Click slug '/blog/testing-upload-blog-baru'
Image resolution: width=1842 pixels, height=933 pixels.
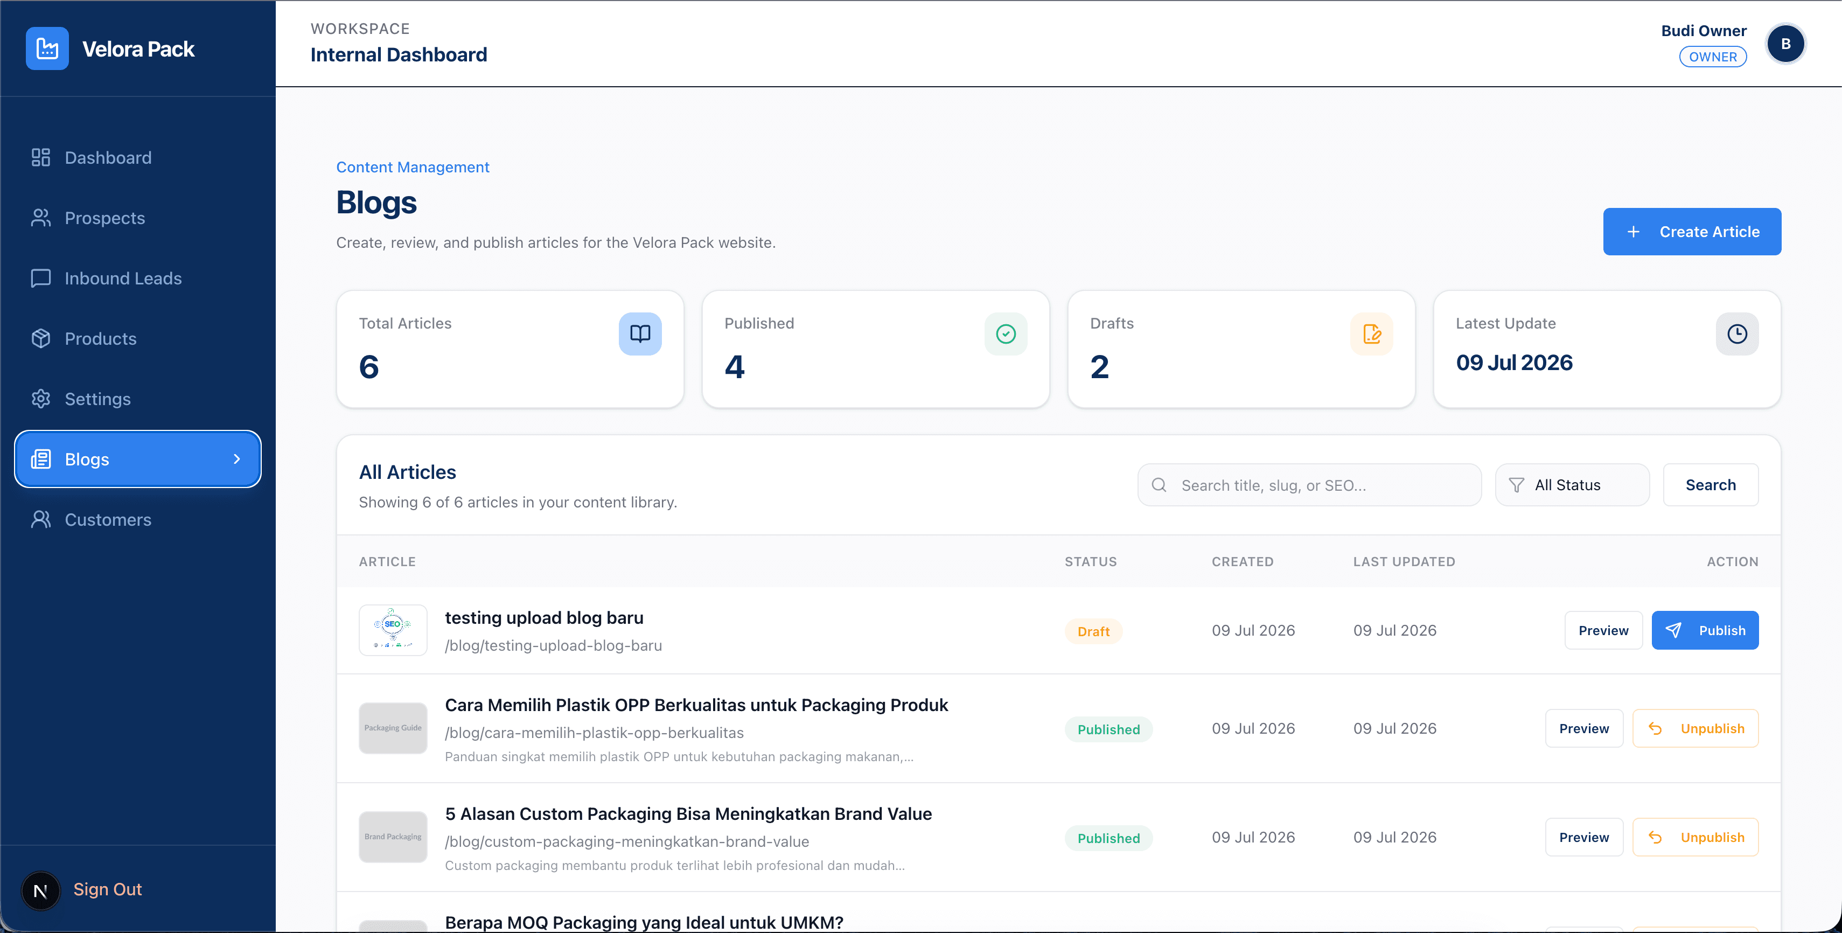[x=554, y=645]
